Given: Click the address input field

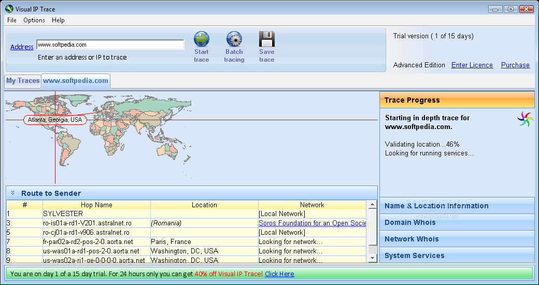Looking at the screenshot, I should click(110, 45).
